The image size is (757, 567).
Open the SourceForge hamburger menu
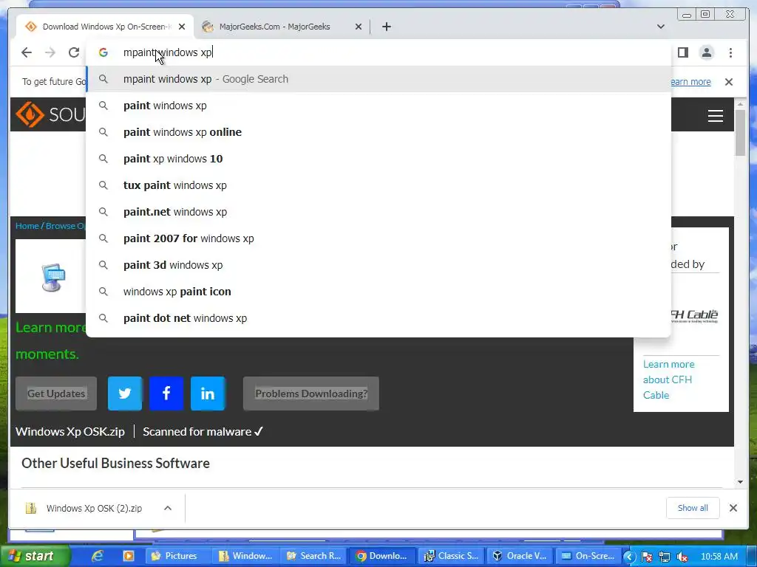tap(715, 116)
